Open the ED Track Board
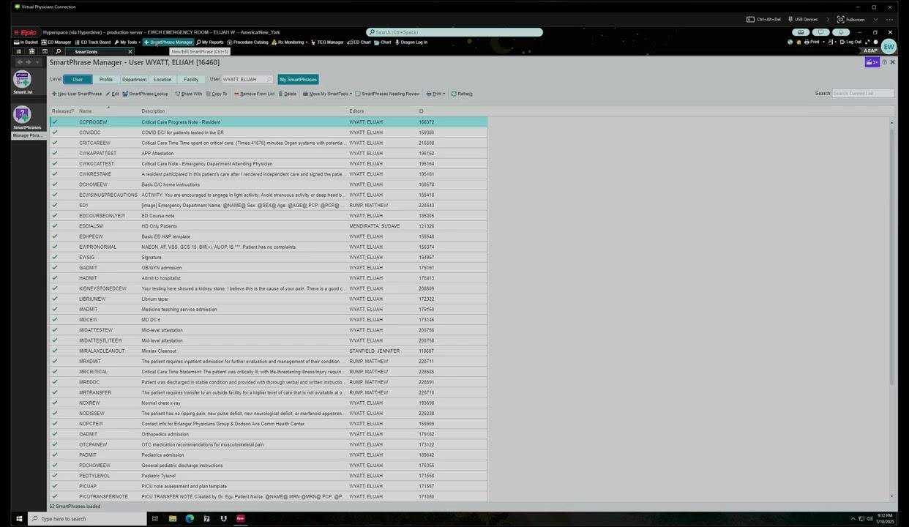 tap(92, 42)
